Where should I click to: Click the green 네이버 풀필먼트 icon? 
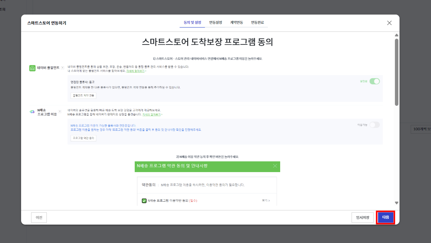tap(33, 68)
